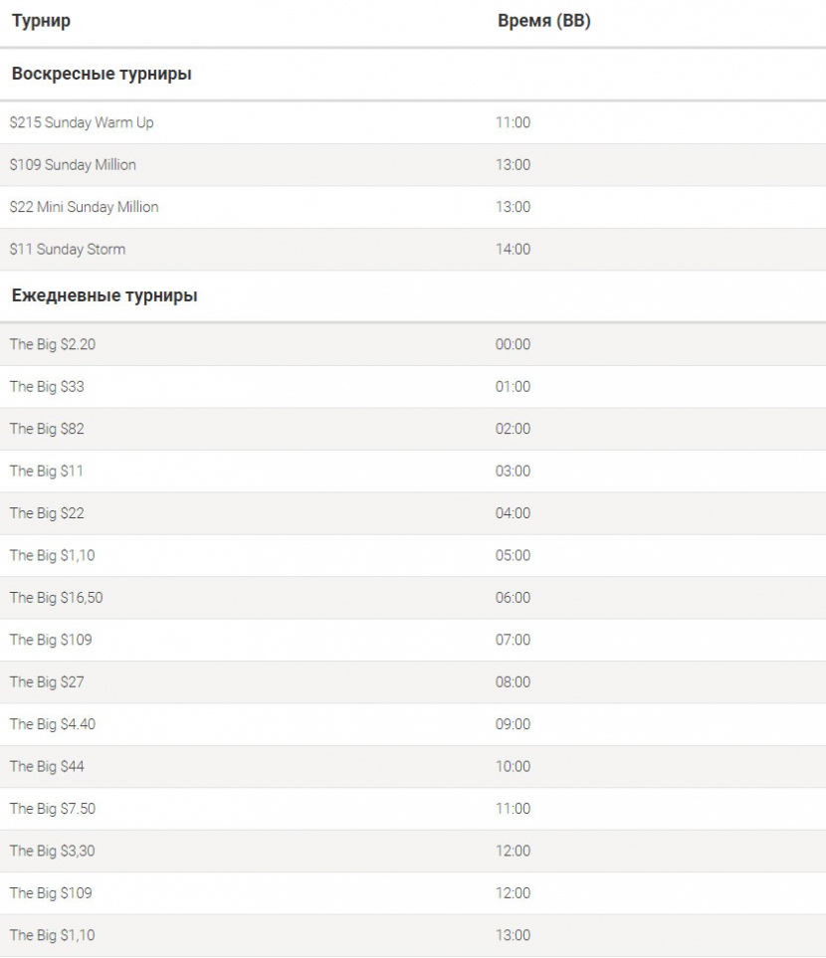Select The Big $7.50 tournament
This screenshot has width=826, height=958.
pos(53,809)
